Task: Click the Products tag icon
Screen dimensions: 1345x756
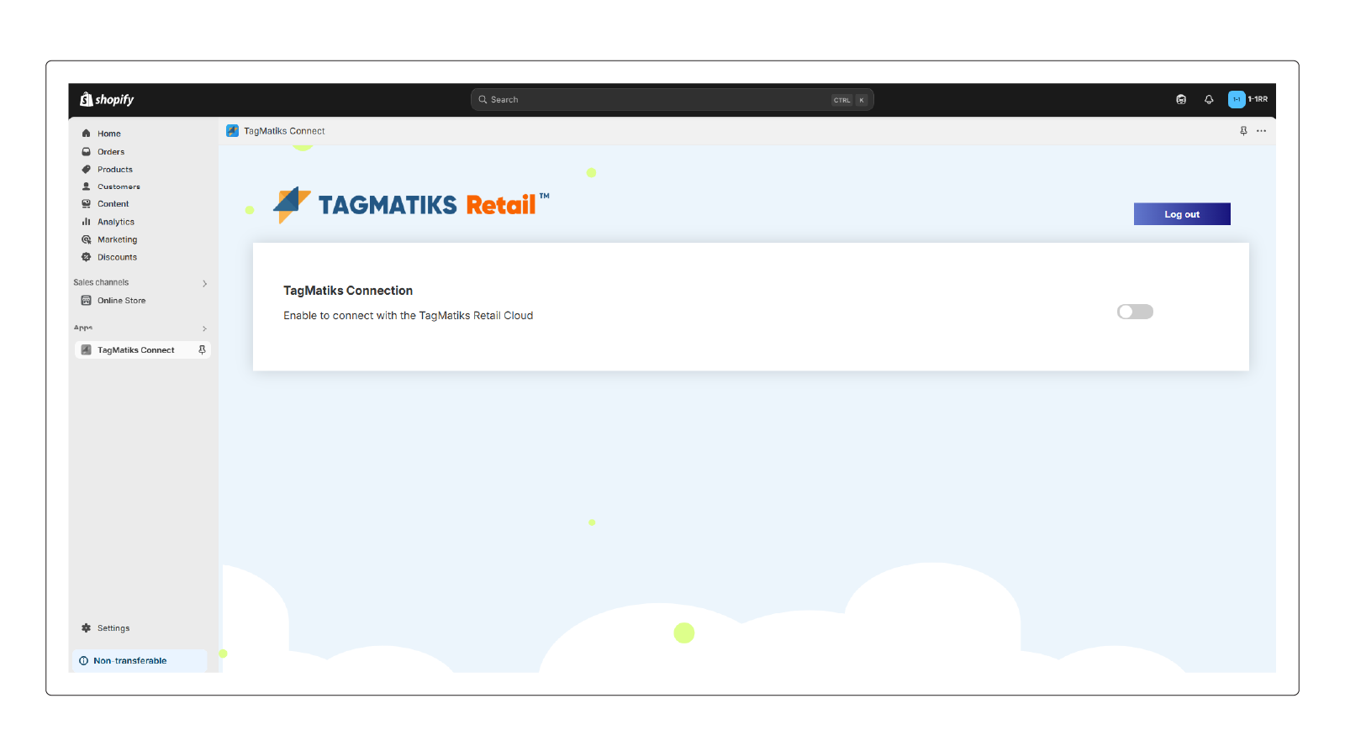Action: pos(86,170)
